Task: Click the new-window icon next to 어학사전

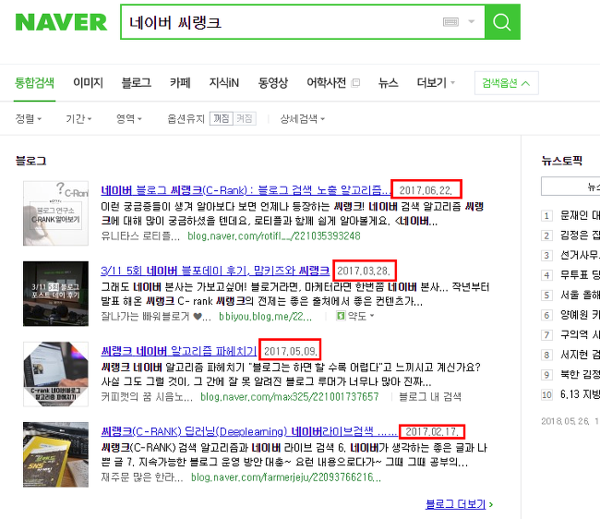Action: pos(355,83)
